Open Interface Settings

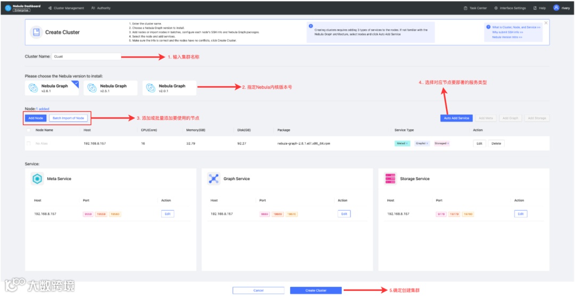510,8
